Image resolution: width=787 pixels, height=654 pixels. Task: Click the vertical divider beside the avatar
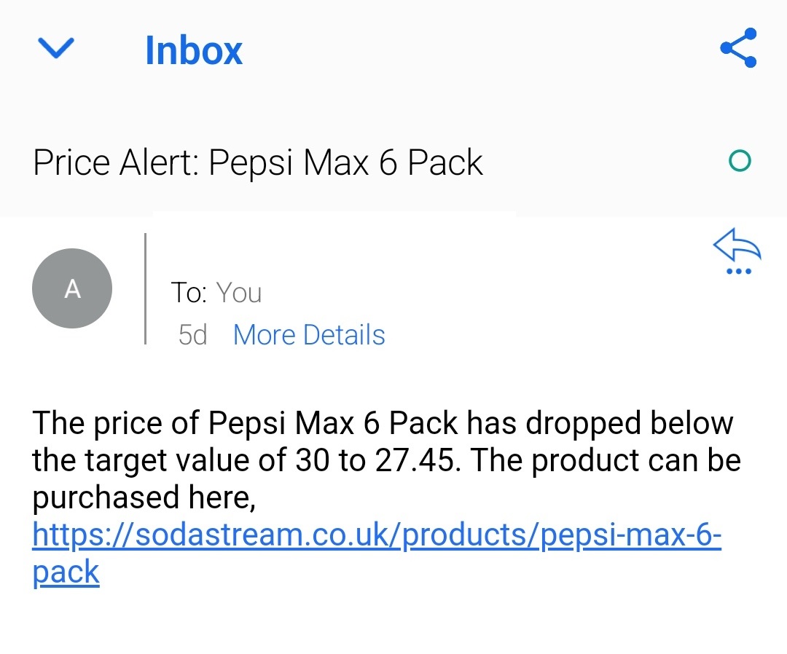(146, 288)
